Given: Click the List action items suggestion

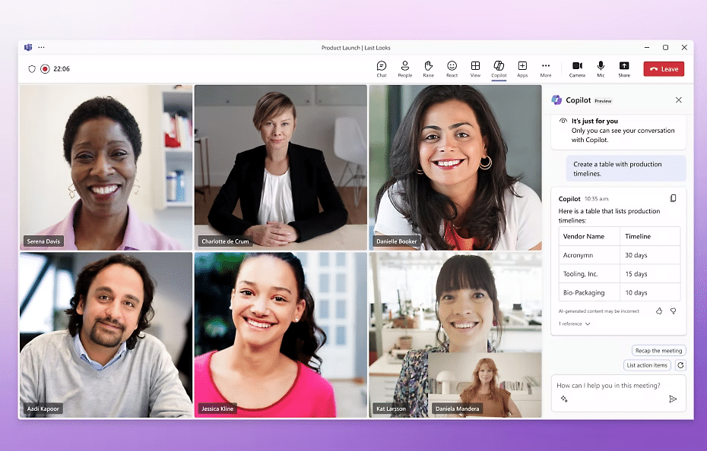Looking at the screenshot, I should click(647, 365).
